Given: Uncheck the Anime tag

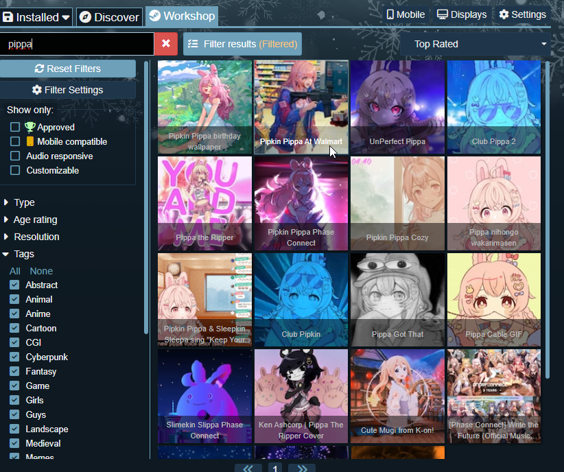Looking at the screenshot, I should pos(14,314).
